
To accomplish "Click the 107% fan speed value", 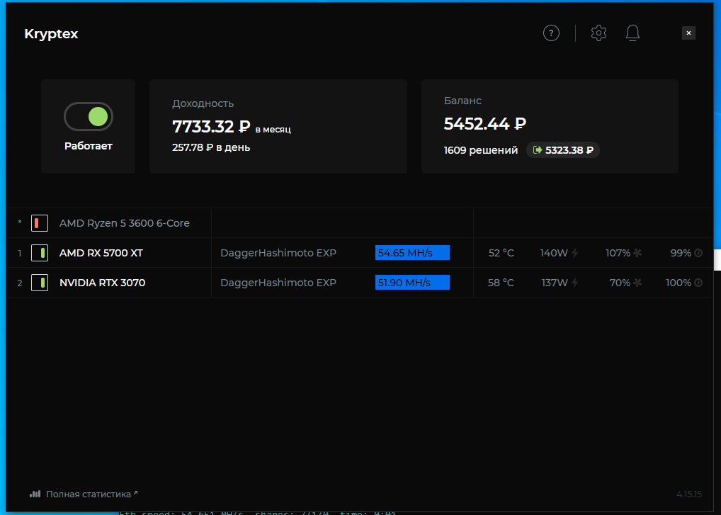I will click(618, 253).
